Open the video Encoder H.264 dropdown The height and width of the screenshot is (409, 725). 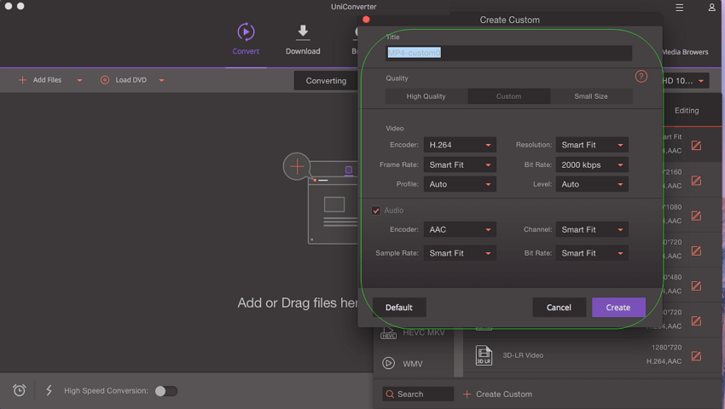[460, 145]
